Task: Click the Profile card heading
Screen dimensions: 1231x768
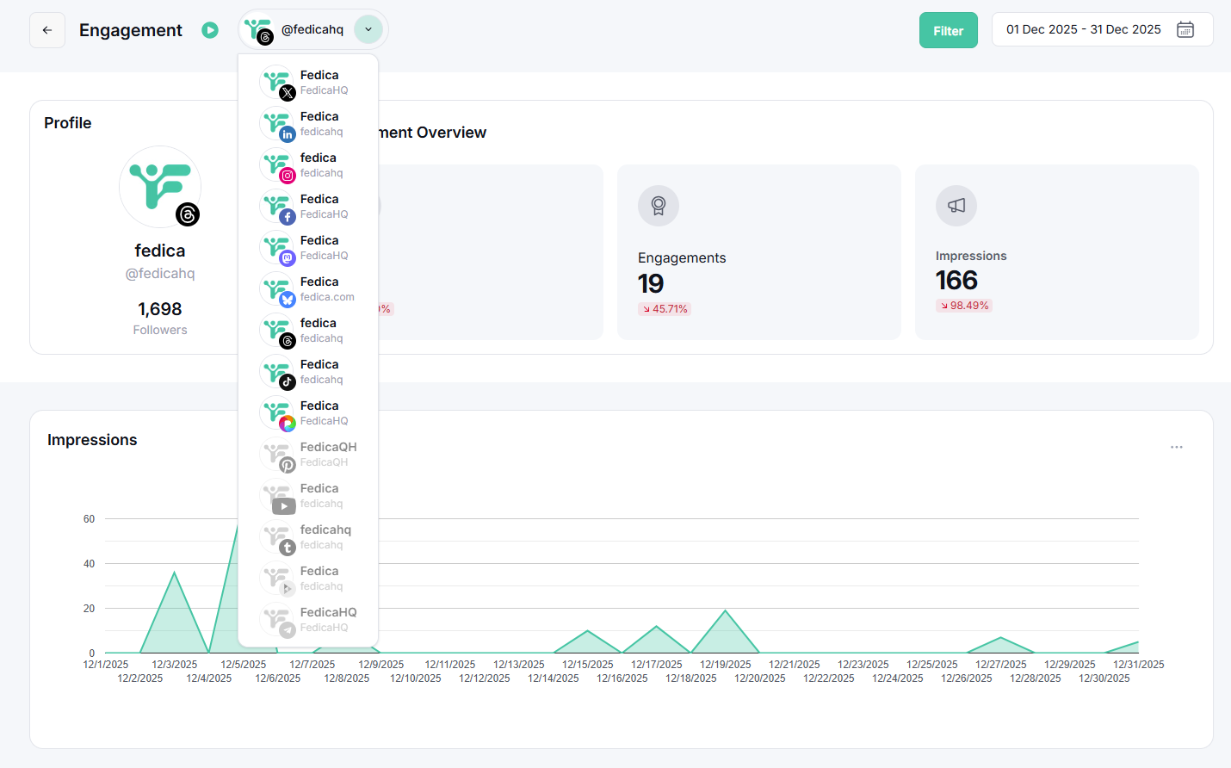Action: (68, 123)
